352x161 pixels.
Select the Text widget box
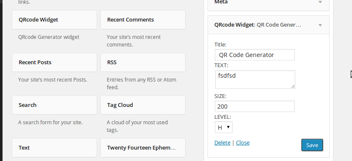54,148
